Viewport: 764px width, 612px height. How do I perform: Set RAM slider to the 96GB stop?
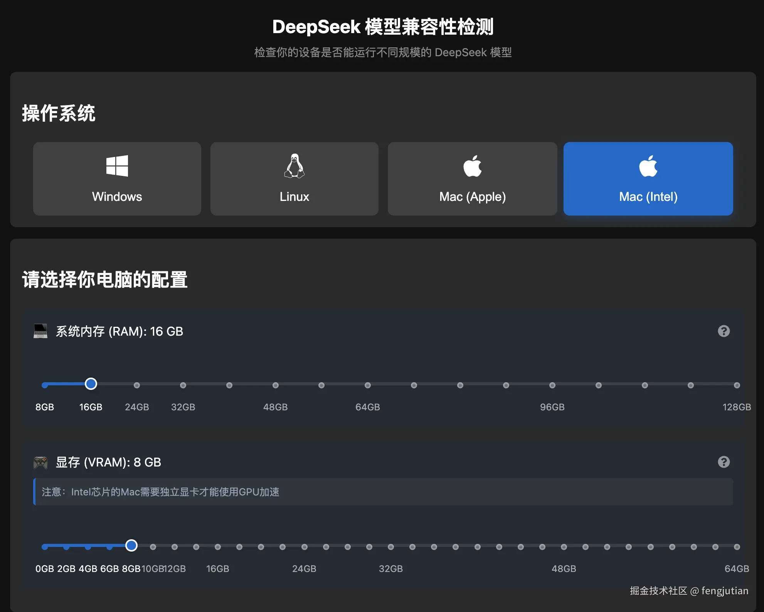(552, 385)
